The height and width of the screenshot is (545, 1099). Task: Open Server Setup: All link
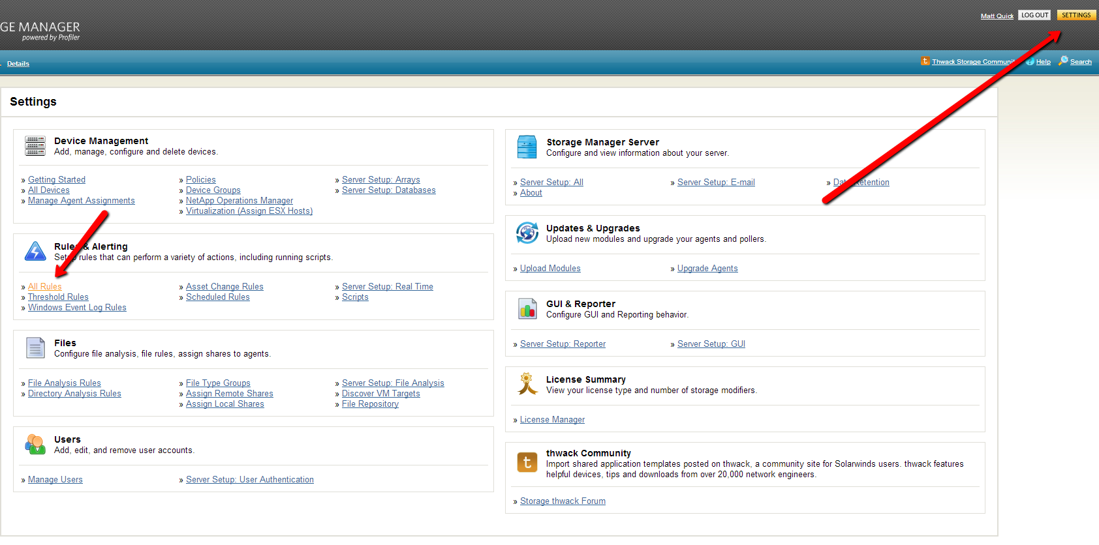tap(551, 183)
